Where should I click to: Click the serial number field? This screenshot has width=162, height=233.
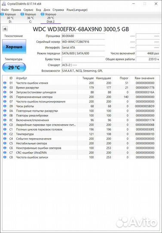(83, 42)
